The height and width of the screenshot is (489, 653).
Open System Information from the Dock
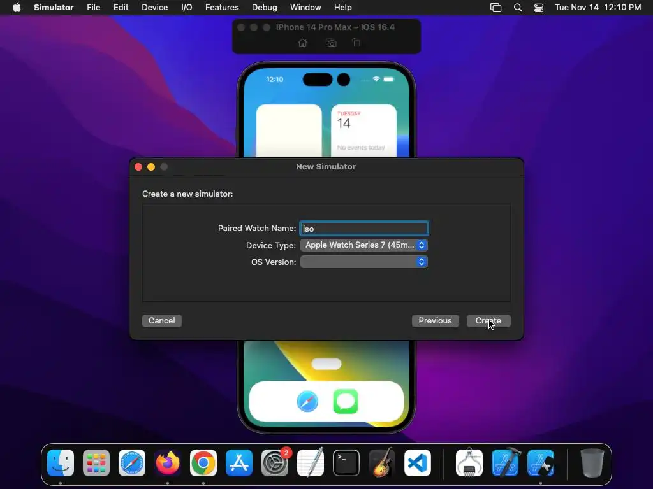[469, 463]
